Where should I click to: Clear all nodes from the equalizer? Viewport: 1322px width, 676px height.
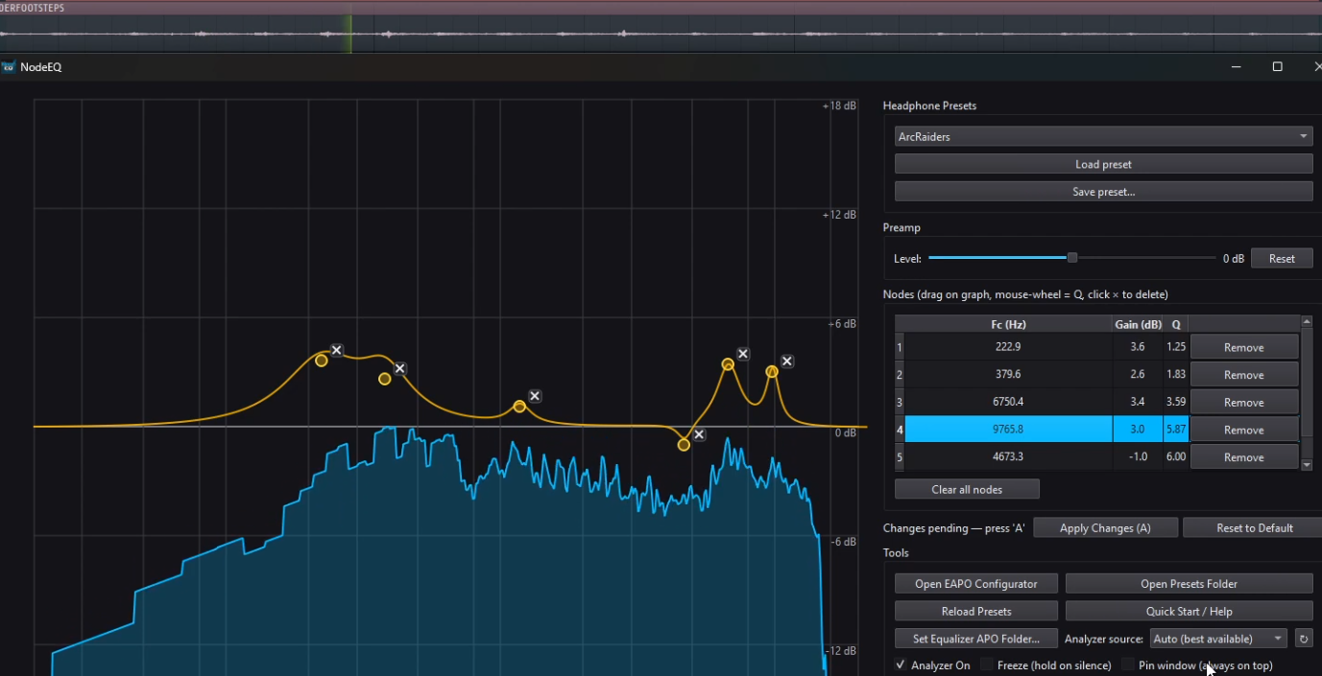tap(966, 488)
